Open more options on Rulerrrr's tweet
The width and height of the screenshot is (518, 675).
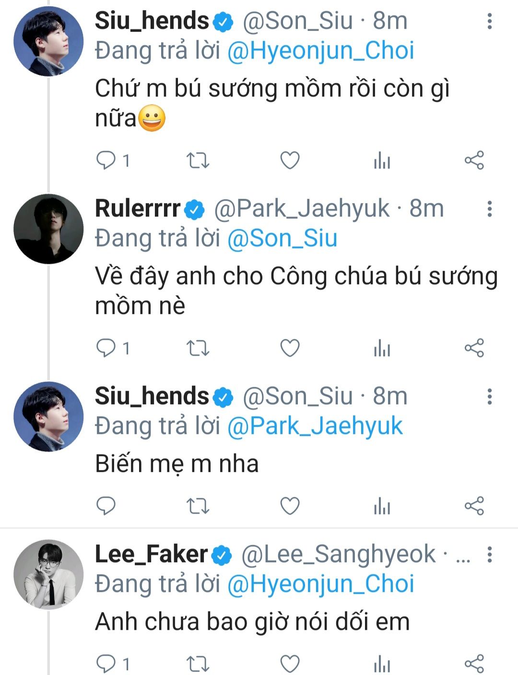pyautogui.click(x=489, y=209)
